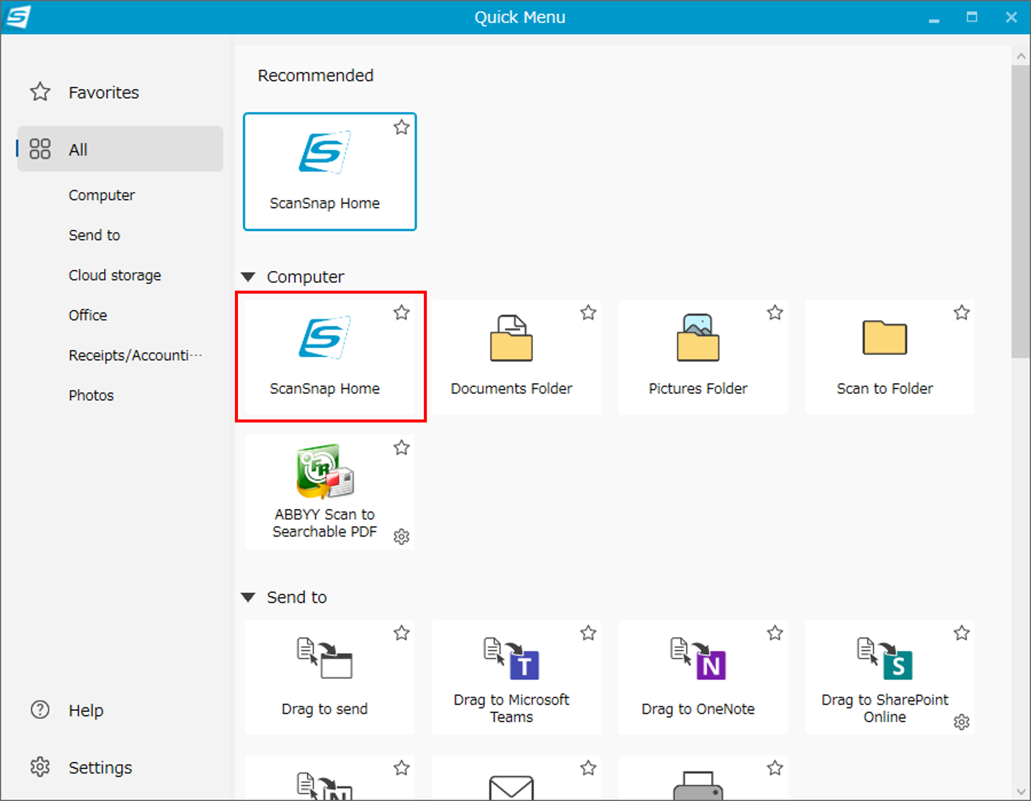Toggle favorite star on Scan to Folder
The height and width of the screenshot is (801, 1031).
(x=962, y=312)
